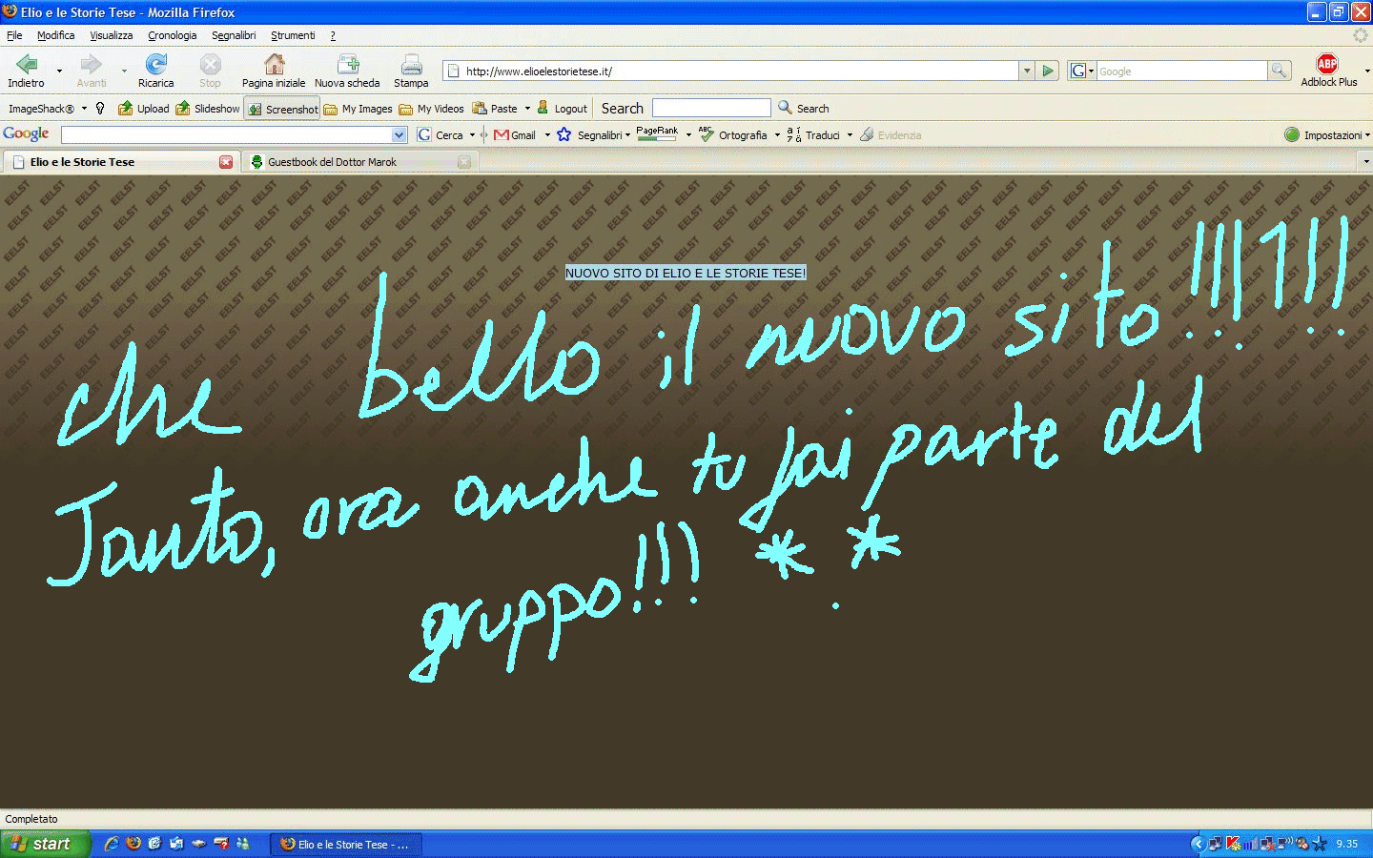Image resolution: width=1373 pixels, height=858 pixels.
Task: Open Back history dropdown arrow
Action: click(x=59, y=71)
